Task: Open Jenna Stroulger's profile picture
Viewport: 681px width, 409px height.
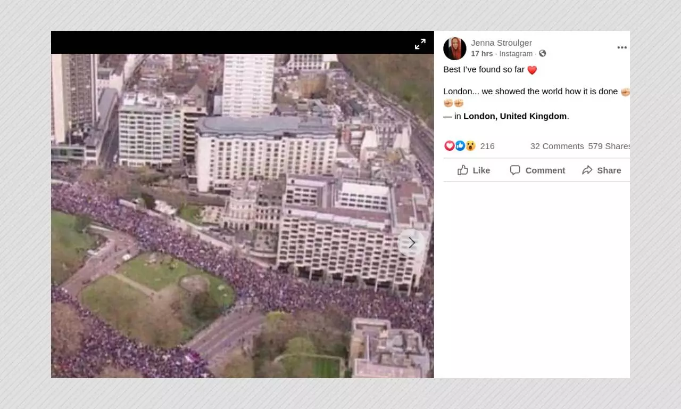Action: 455,48
